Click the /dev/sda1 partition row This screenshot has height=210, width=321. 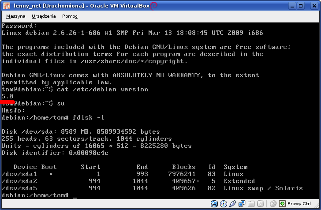pos(132,174)
